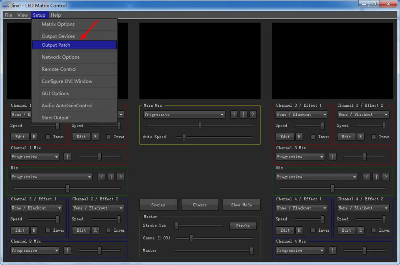Click the R button in Channel 2 Effect 2
The image size is (400, 265).
coord(95,230)
